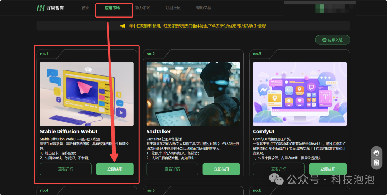Click 立即使用 for SadTalker

(x=221, y=169)
